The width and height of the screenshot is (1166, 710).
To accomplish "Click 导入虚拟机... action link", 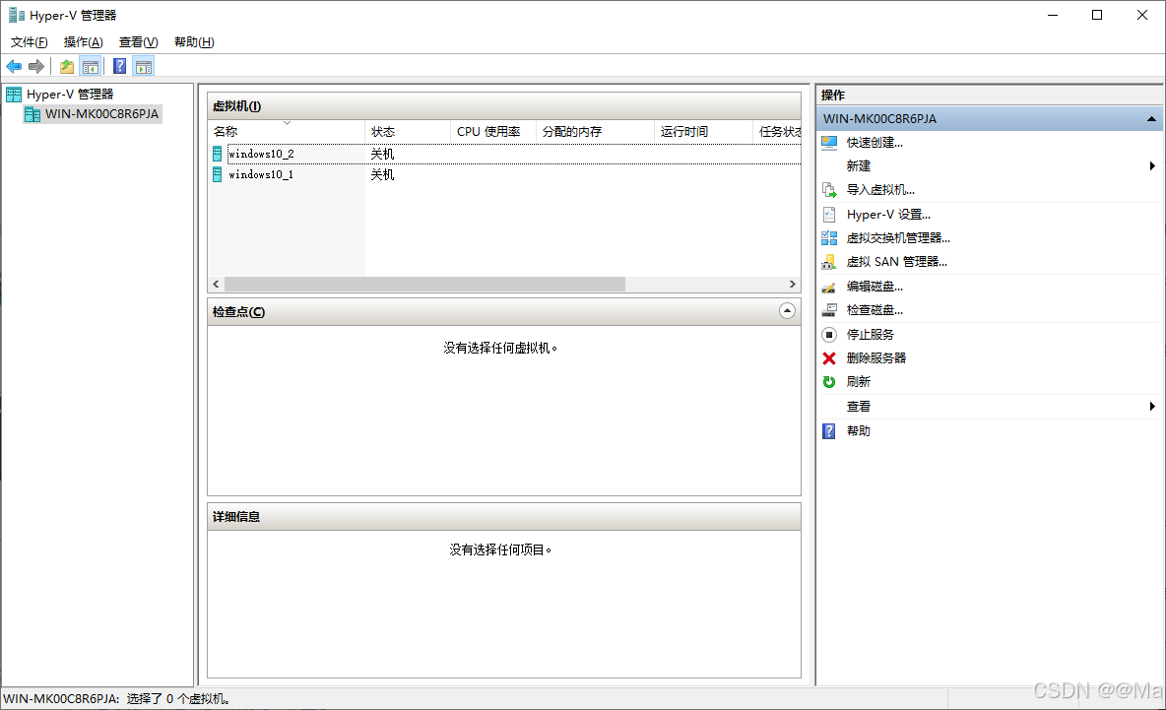I will tap(880, 190).
